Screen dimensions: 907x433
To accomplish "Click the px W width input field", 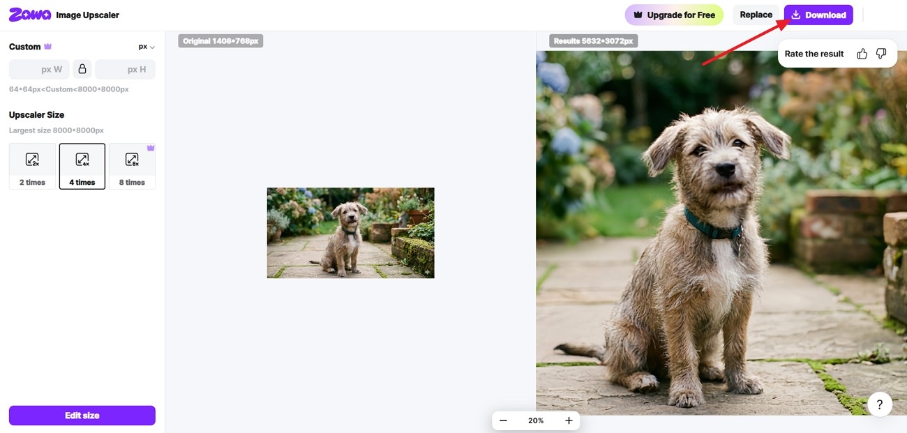I will (39, 69).
